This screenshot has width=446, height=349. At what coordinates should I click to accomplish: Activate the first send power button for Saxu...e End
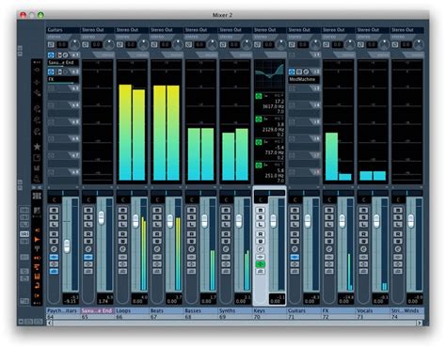tap(51, 56)
